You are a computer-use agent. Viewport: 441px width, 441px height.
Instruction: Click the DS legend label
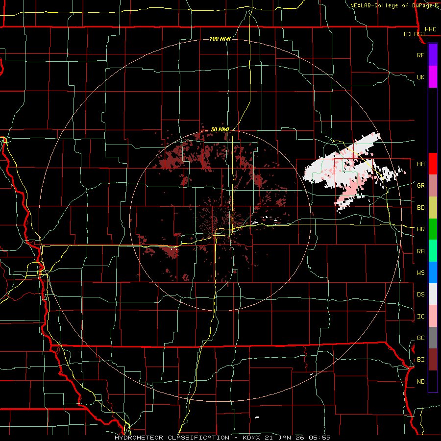coord(420,294)
